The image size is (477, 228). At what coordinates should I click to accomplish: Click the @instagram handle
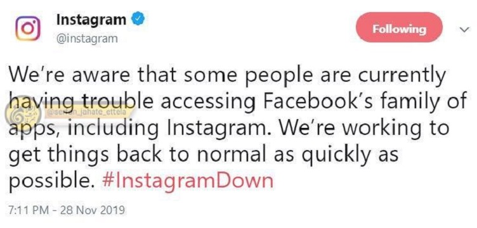click(87, 39)
